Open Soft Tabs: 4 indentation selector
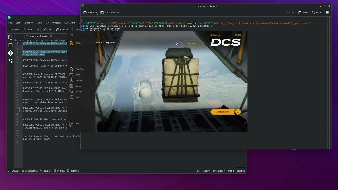The height and width of the screenshot is (190, 338). [219, 171]
